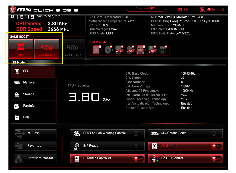The image size is (236, 173).
Task: Toggle CPU Fan Fail Warning Control
Action: (x=107, y=133)
